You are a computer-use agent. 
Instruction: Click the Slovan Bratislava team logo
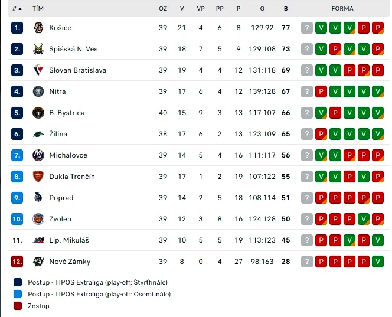(38, 70)
